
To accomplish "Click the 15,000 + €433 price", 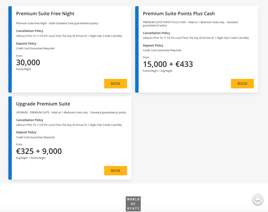I will (168, 64).
